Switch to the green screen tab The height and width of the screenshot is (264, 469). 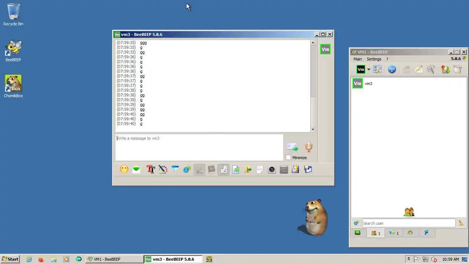[x=358, y=233]
